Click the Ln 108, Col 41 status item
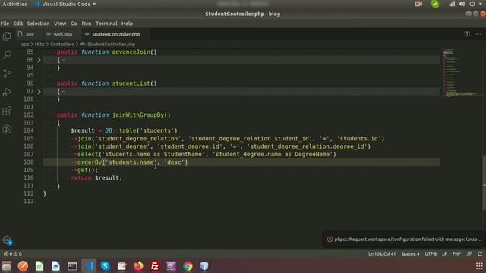This screenshot has width=486, height=273. point(382,254)
